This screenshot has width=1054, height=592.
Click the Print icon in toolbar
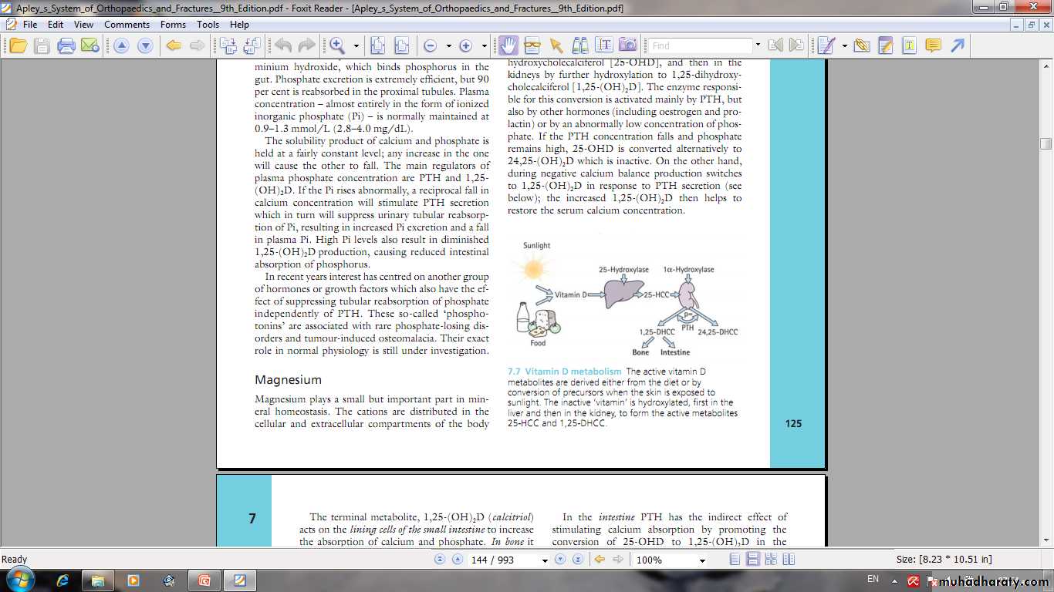[x=66, y=45]
